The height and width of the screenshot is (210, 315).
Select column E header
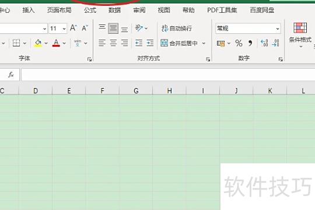coord(69,90)
